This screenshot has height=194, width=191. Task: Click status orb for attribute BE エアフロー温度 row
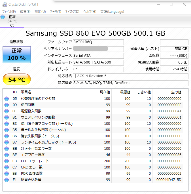point(7,155)
